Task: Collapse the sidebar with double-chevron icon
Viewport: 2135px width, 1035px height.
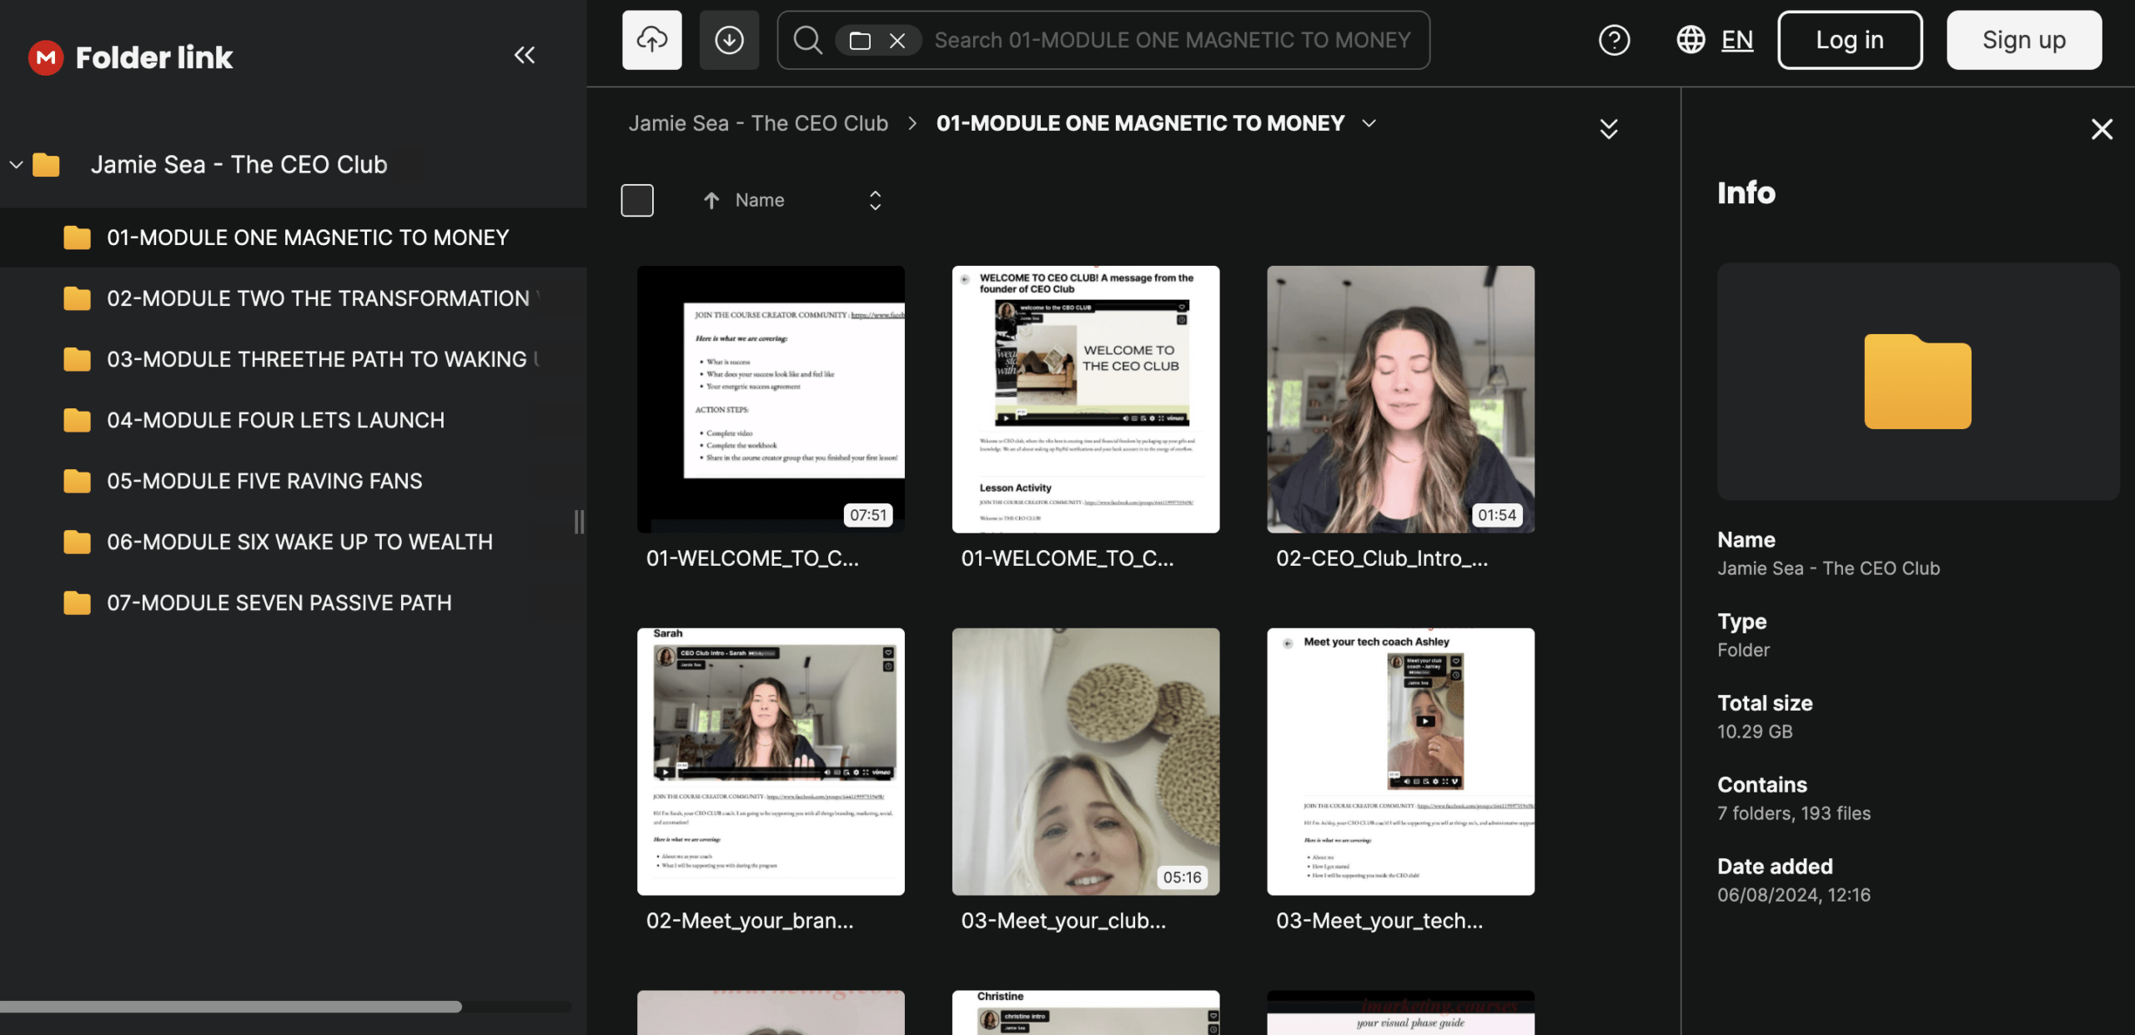Action: pos(525,55)
